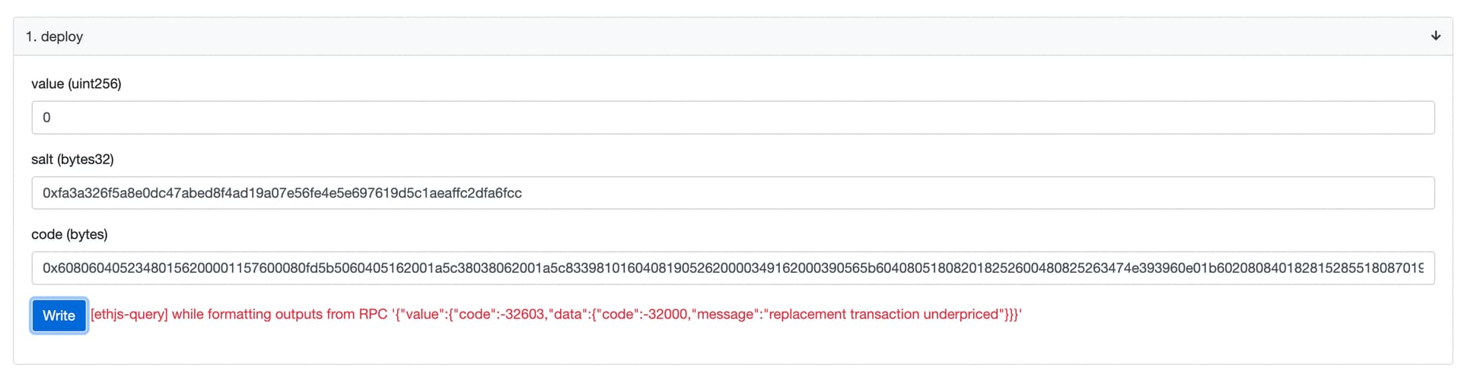Click the "code (bytes)" field label
This screenshot has width=1461, height=374.
coord(69,234)
